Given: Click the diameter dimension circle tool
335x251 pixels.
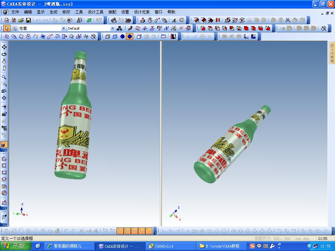Looking at the screenshot, I should click(4, 193).
